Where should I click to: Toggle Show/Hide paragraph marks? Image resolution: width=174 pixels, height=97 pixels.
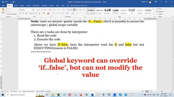pyautogui.click(x=83, y=10)
